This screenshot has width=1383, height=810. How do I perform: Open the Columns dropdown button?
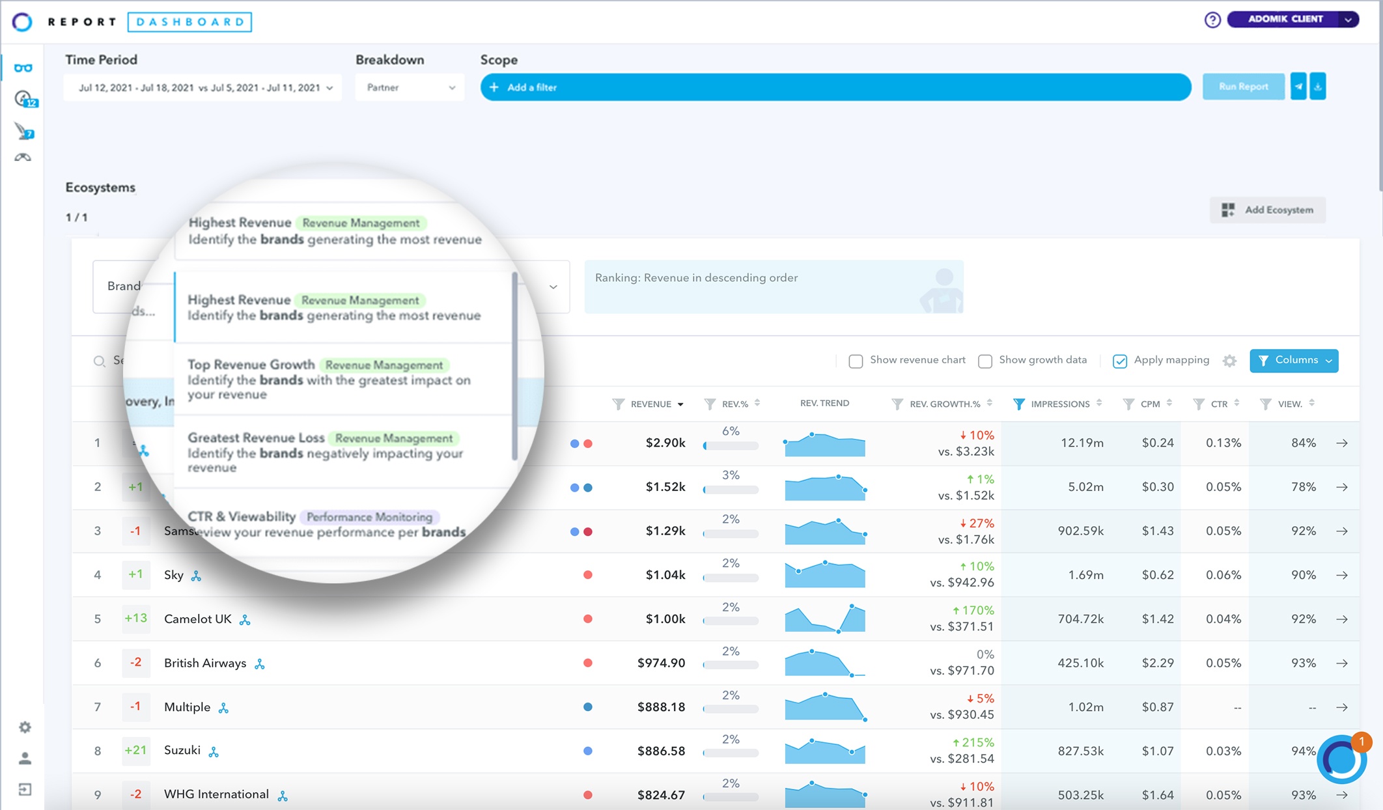pos(1294,361)
